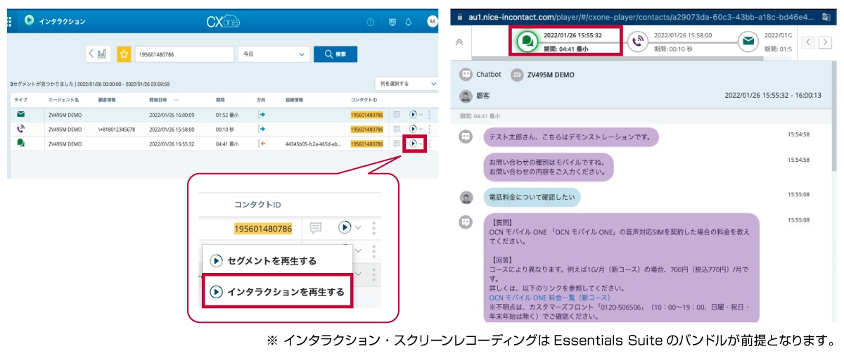Go to next segment with right arrow button
The image size is (844, 356).
[x=824, y=42]
